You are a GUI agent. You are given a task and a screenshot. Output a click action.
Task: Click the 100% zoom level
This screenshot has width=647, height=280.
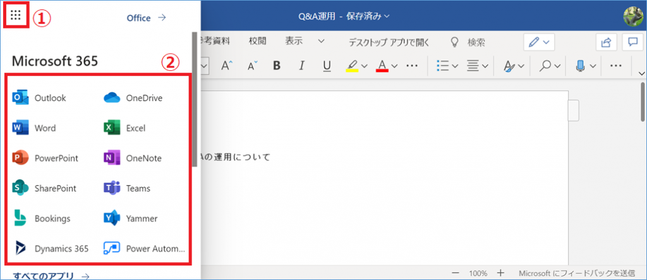coord(478,274)
